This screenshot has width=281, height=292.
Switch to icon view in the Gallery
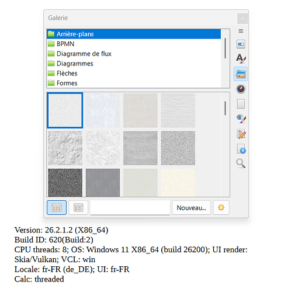click(57, 207)
